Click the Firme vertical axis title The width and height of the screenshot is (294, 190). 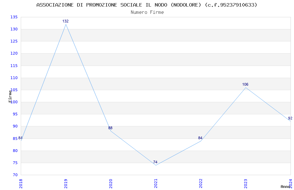click(x=10, y=96)
